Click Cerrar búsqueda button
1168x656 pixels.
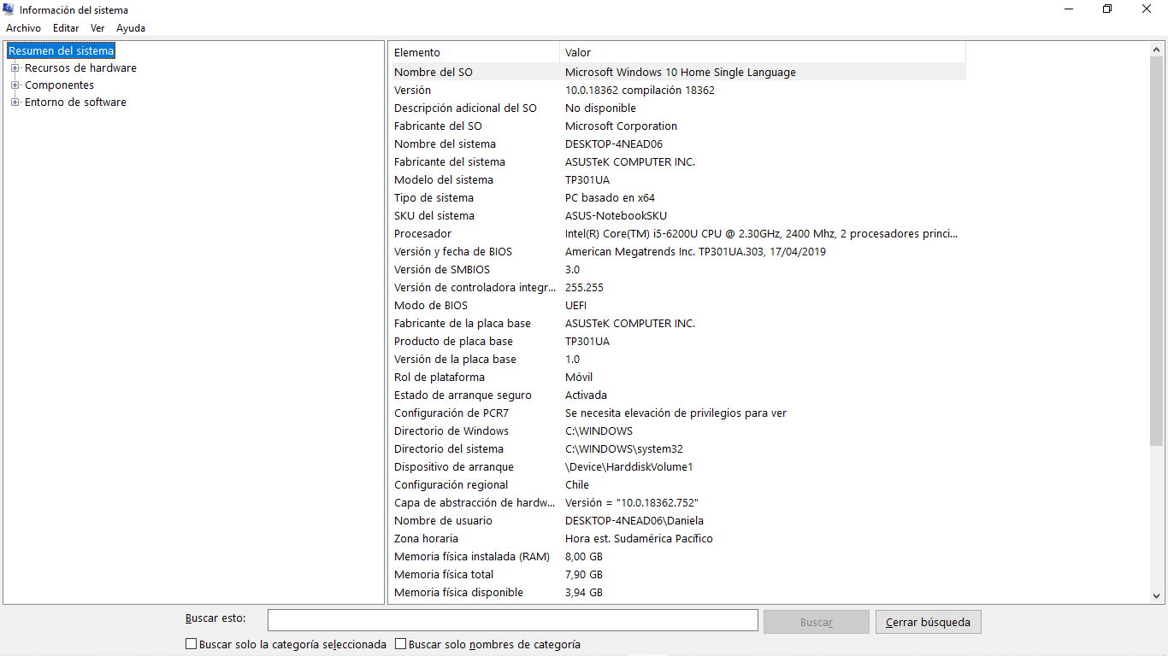(928, 622)
